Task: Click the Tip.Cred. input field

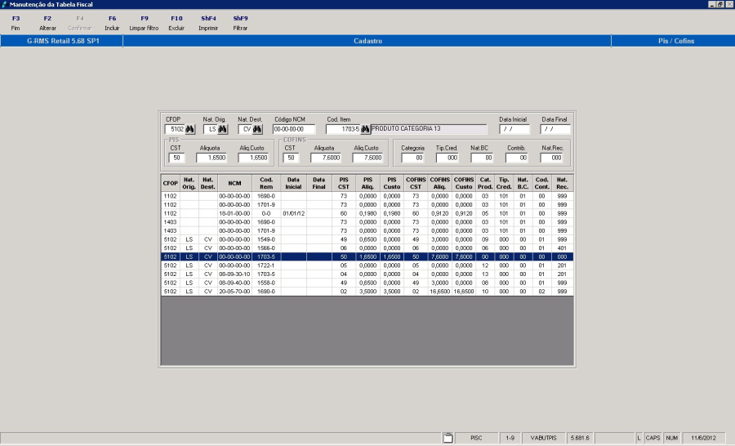Action: (x=446, y=158)
